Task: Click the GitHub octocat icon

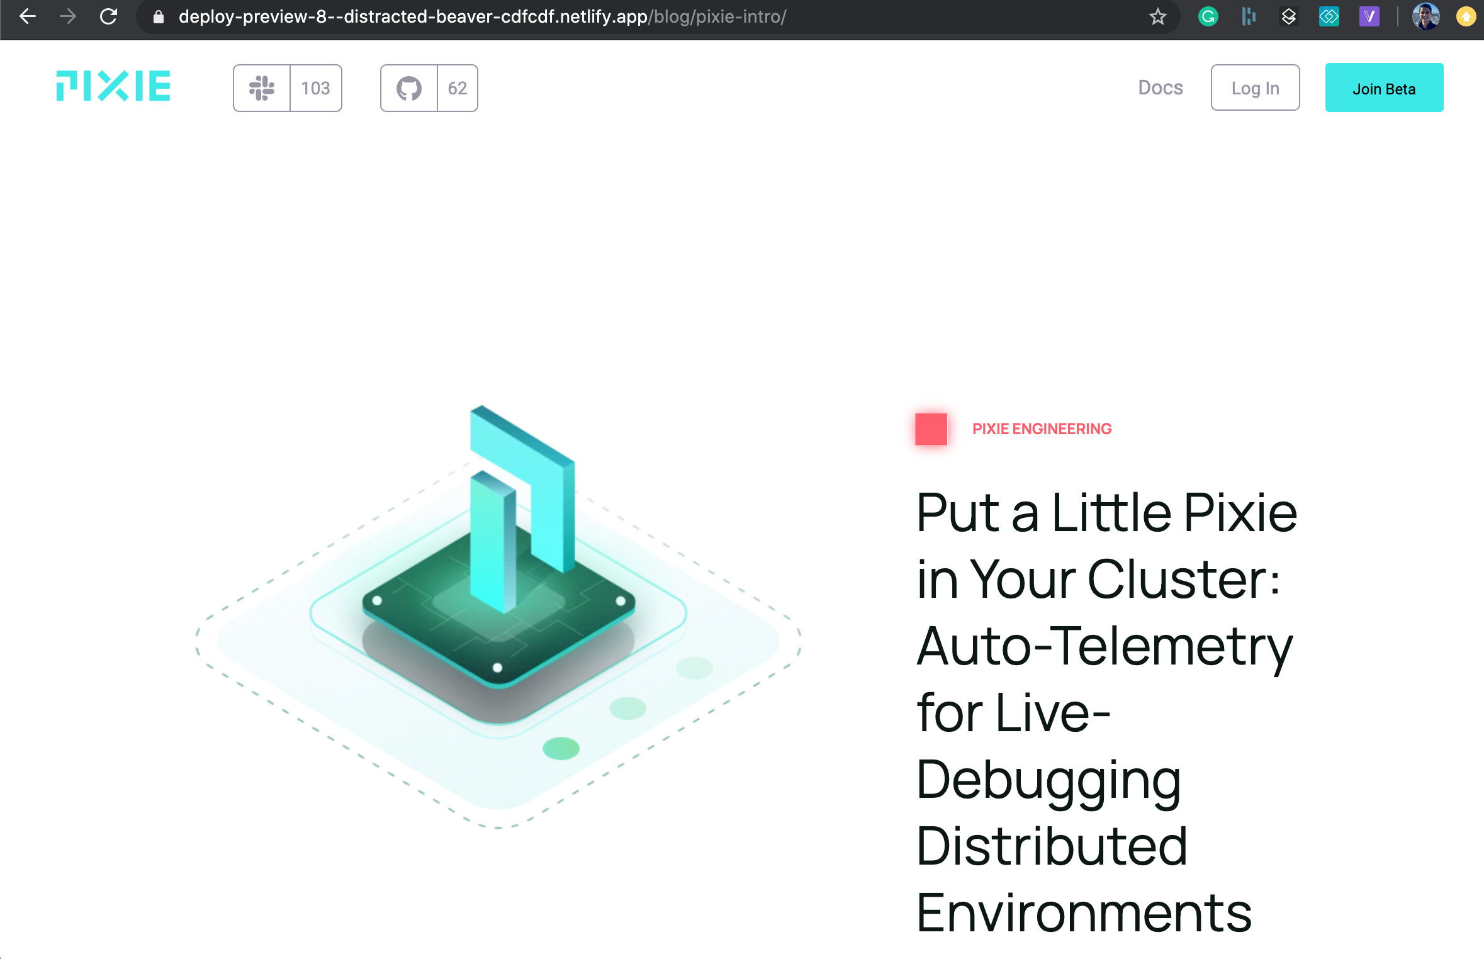Action: (409, 88)
